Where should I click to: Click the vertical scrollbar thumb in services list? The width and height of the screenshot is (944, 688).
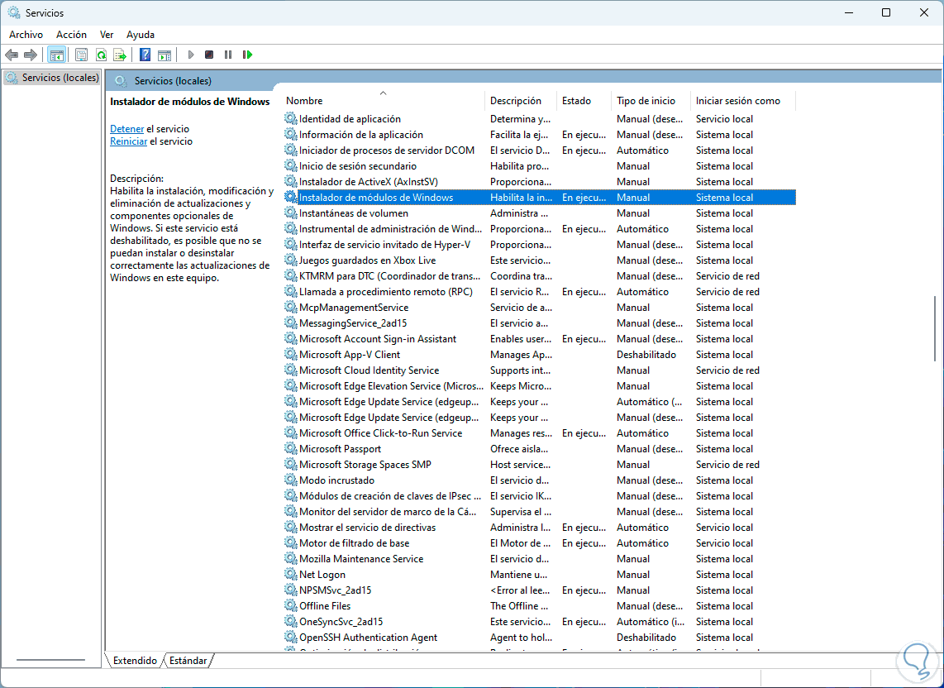[x=936, y=327]
